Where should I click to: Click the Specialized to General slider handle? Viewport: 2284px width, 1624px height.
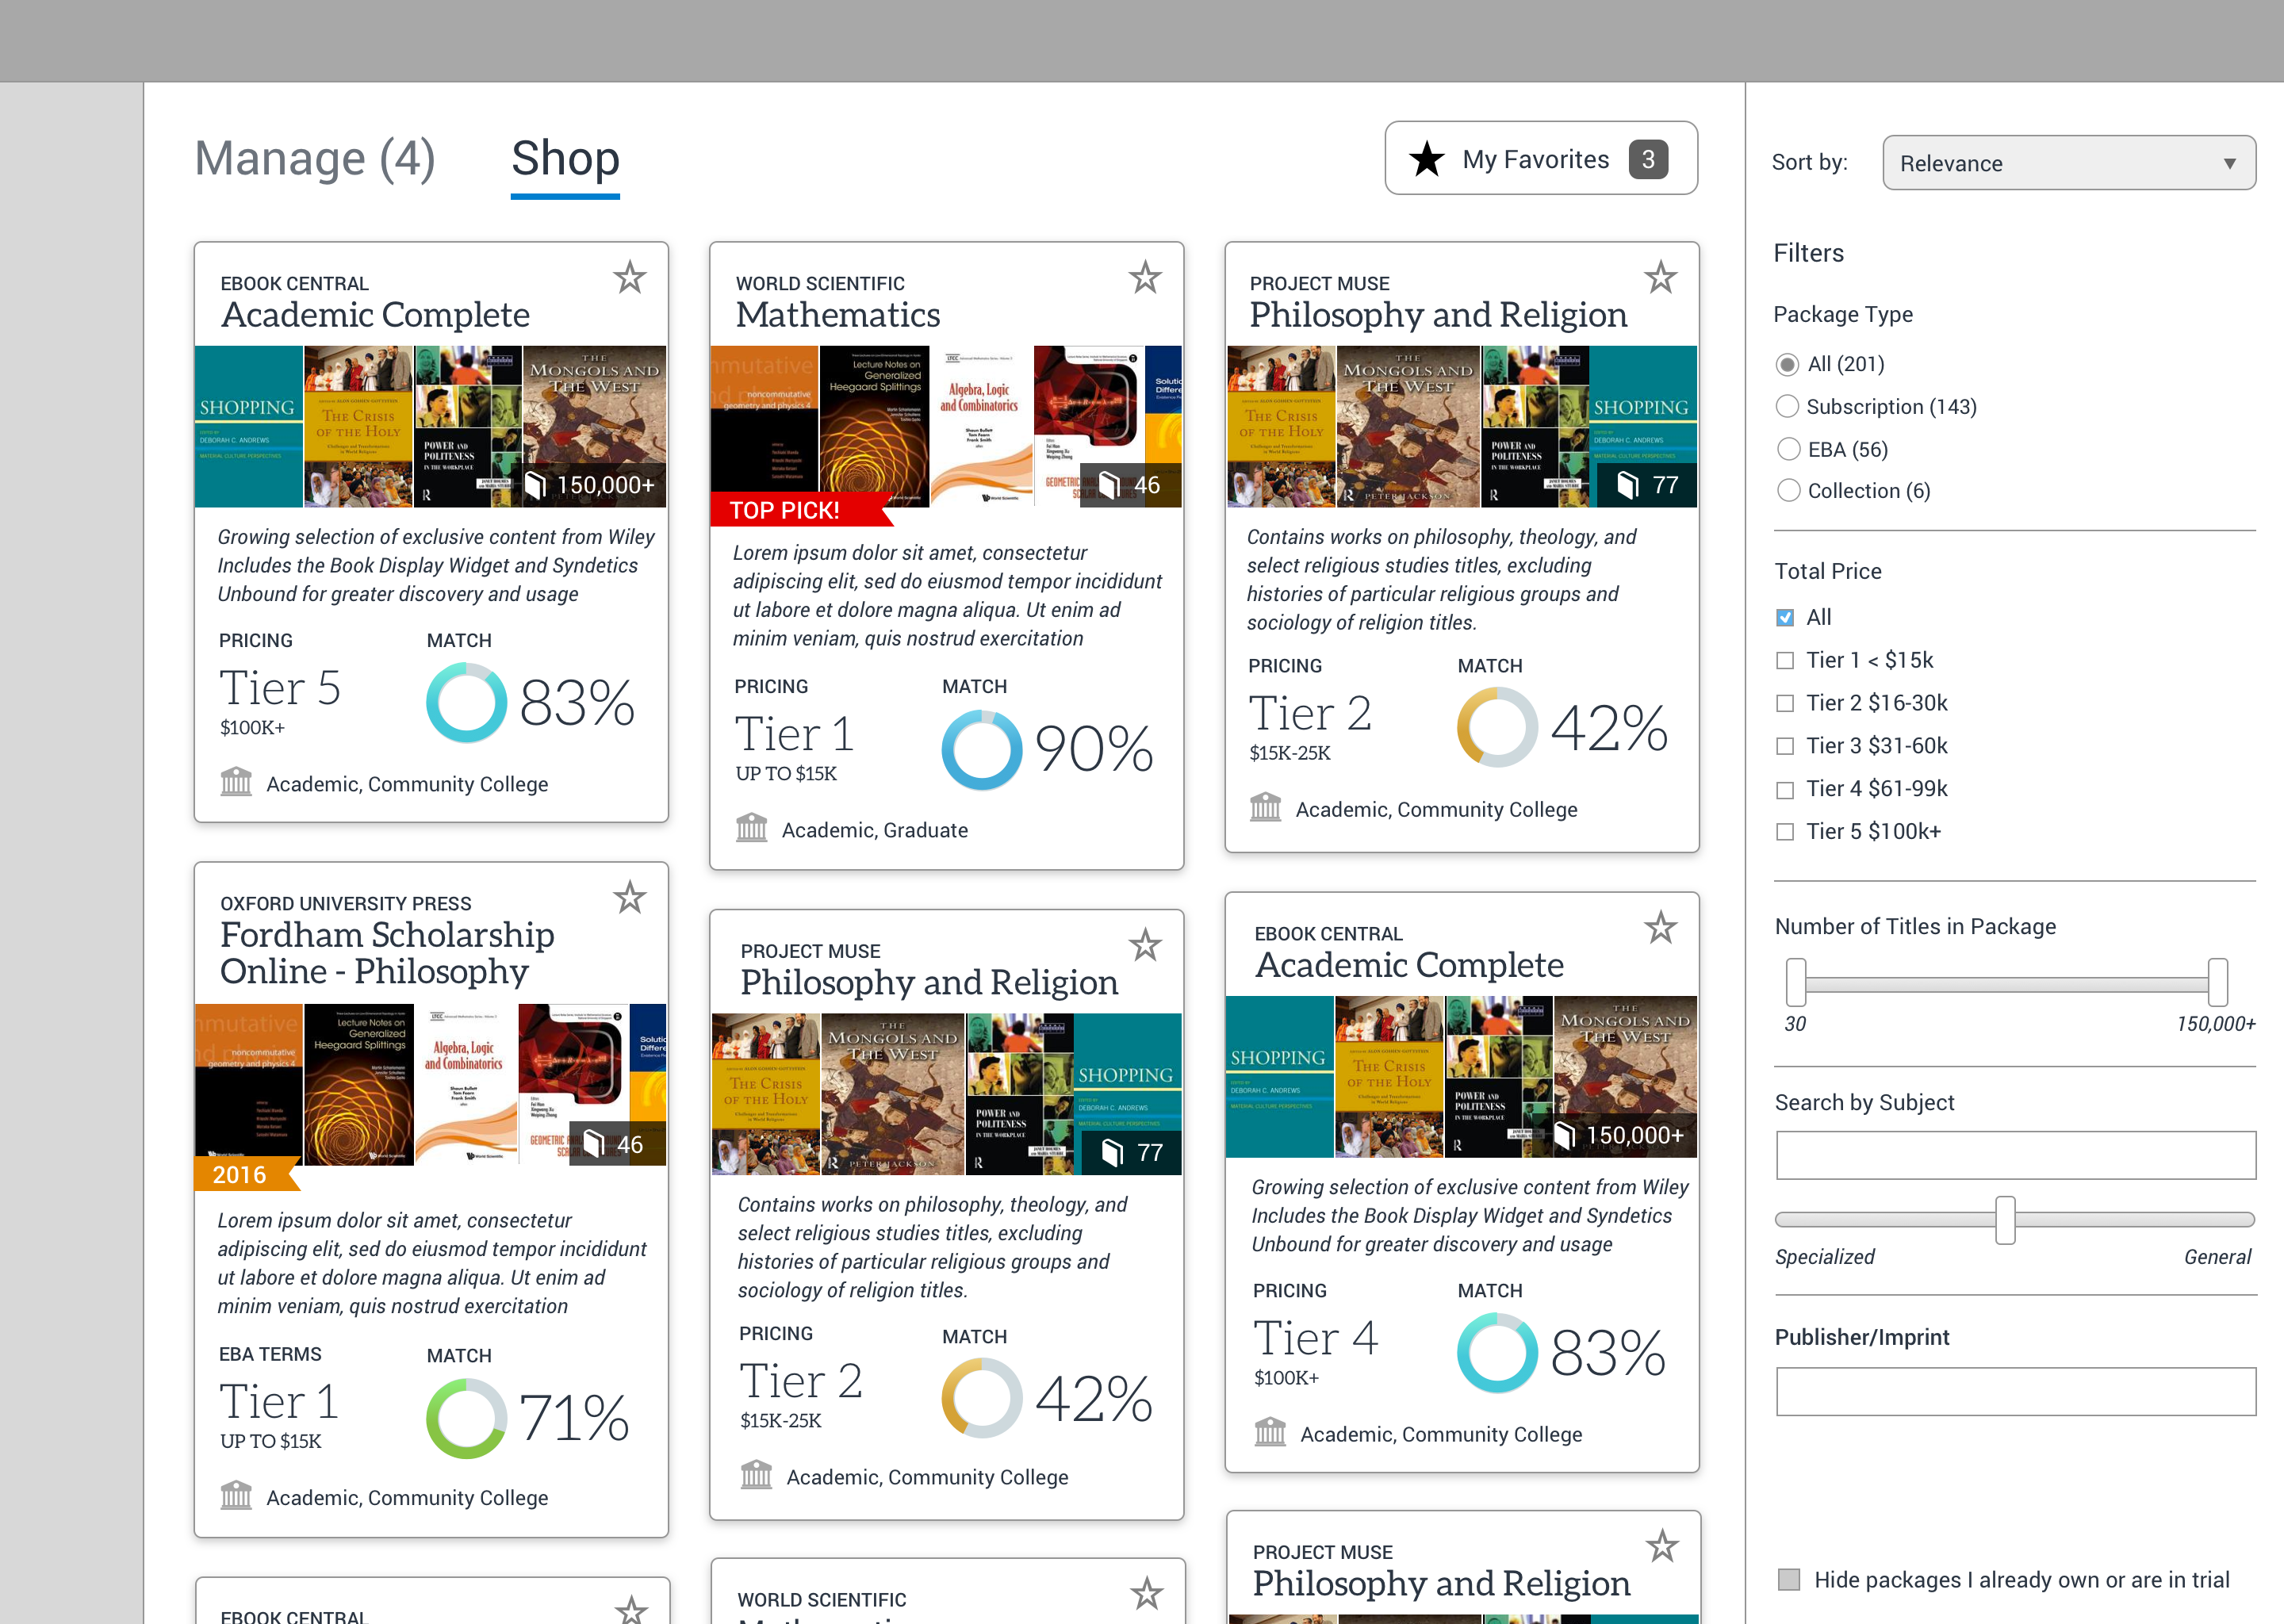click(2005, 1219)
